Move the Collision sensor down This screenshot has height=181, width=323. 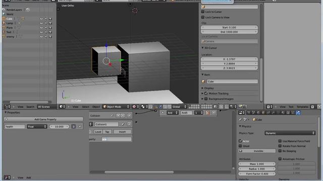tap(123, 116)
